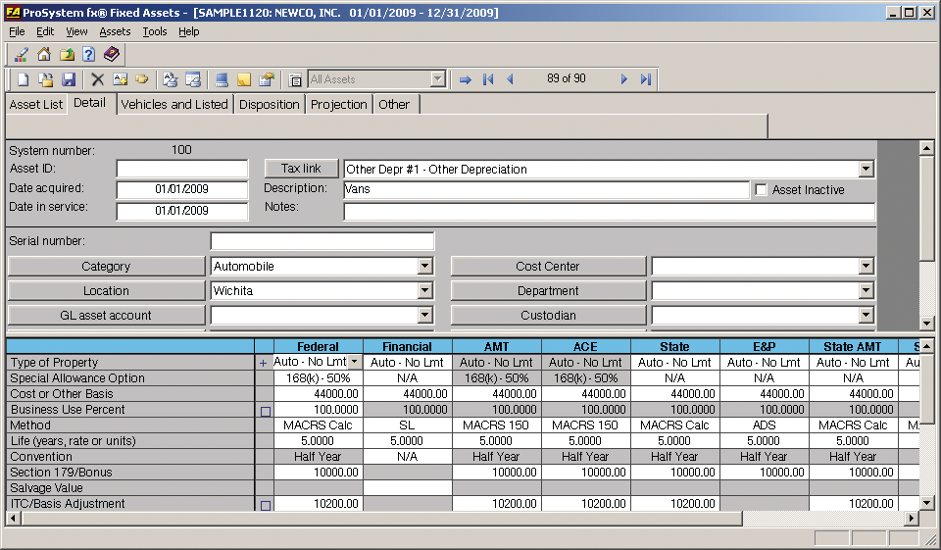Click the Serial number input field

pyautogui.click(x=322, y=241)
